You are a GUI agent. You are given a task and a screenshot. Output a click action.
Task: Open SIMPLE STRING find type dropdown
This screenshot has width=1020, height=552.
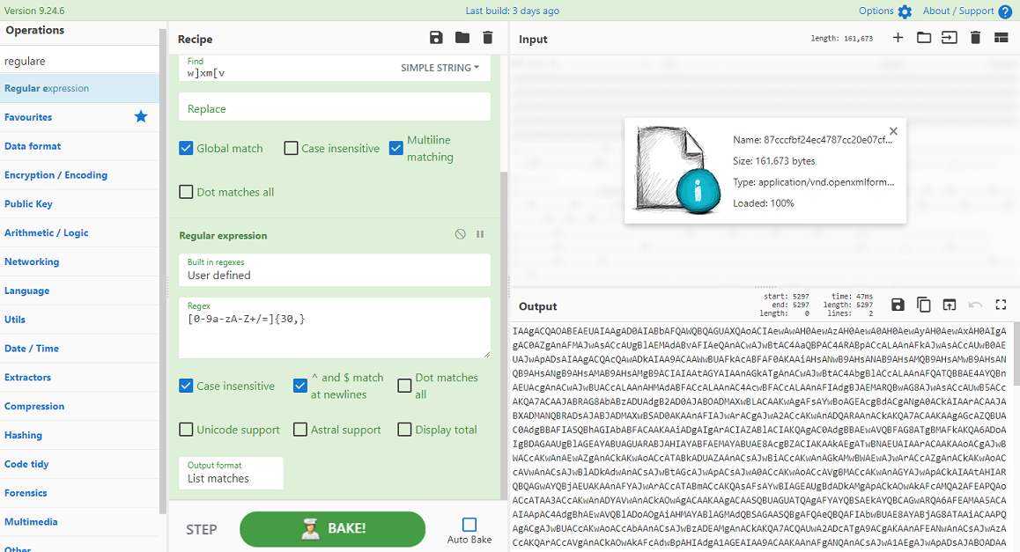click(440, 68)
